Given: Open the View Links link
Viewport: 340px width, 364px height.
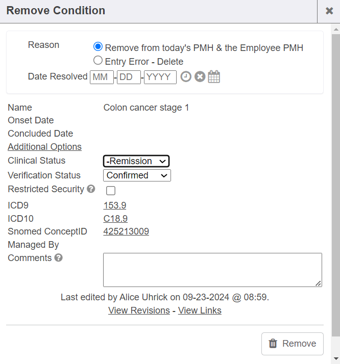Looking at the screenshot, I should tap(200, 310).
